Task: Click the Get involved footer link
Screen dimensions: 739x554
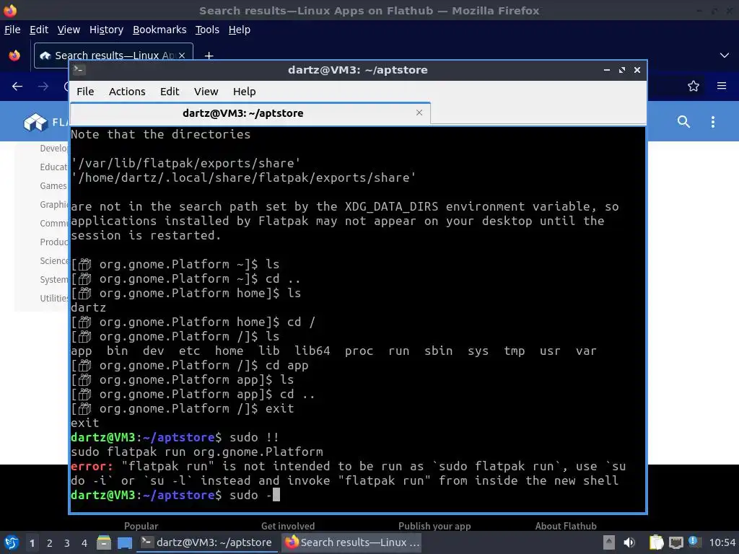Action: [288, 526]
